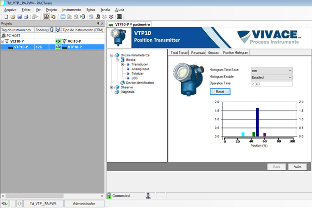Viewport: 312px width, 208px height.
Task: Open Histogram Time Base dropdown
Action: click(x=272, y=71)
